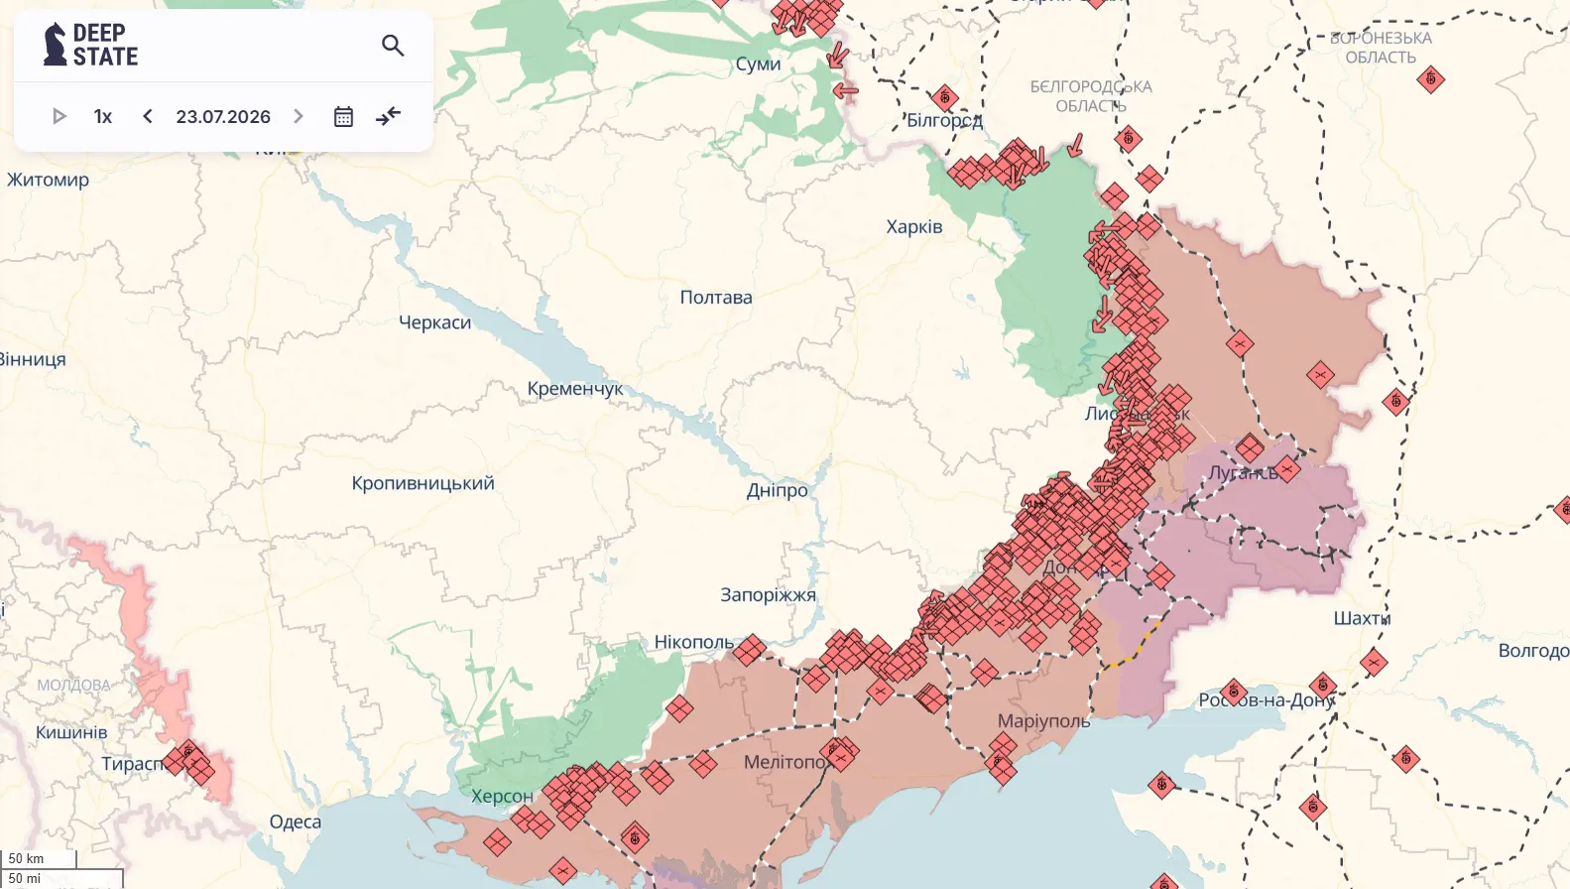Click the Кременчук city label

pyautogui.click(x=575, y=389)
